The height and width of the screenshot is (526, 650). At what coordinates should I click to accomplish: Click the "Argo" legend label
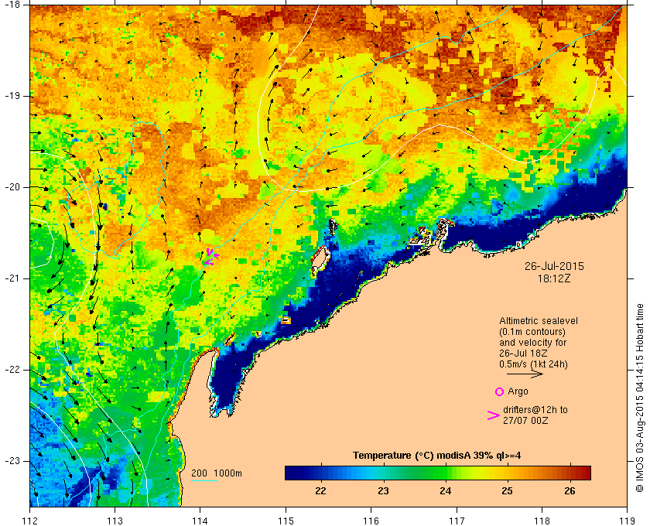click(518, 391)
